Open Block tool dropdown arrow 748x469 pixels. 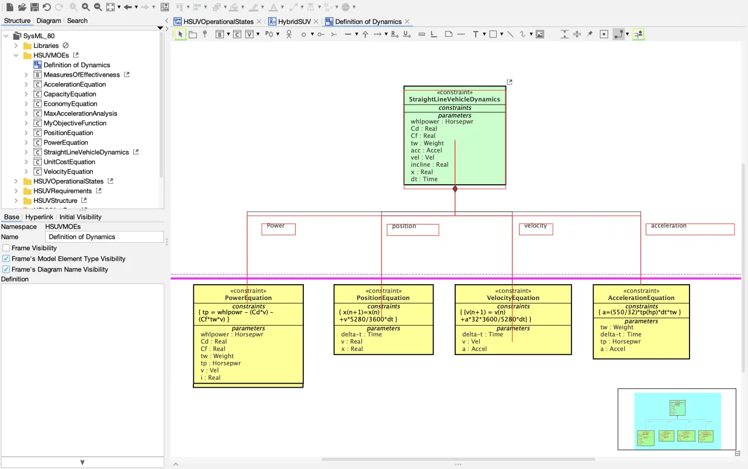227,35
